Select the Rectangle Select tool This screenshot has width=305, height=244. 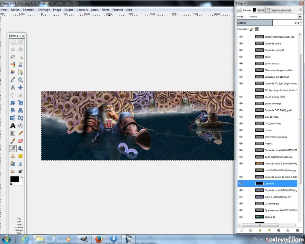[x=13, y=49]
